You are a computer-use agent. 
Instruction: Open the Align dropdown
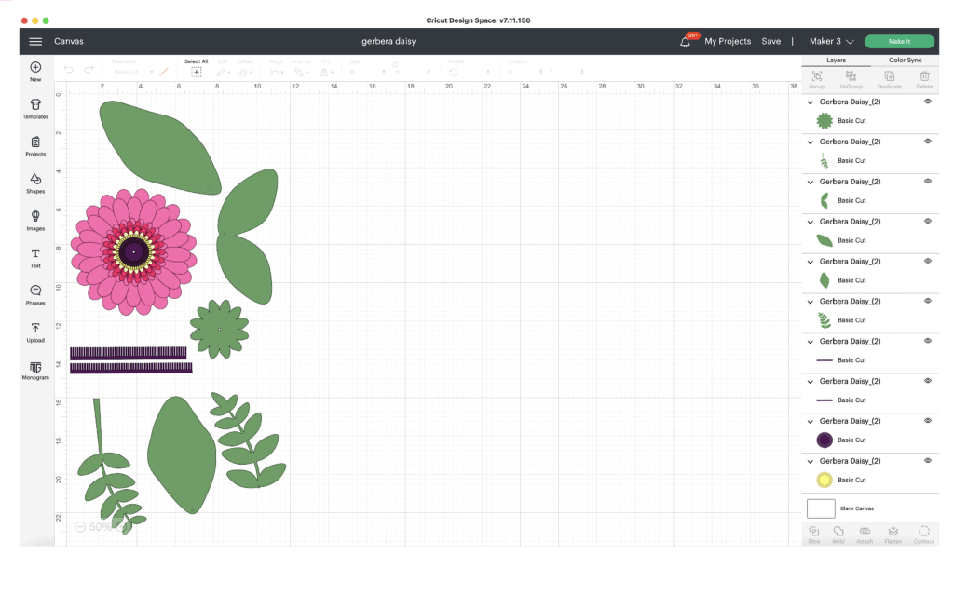click(277, 72)
